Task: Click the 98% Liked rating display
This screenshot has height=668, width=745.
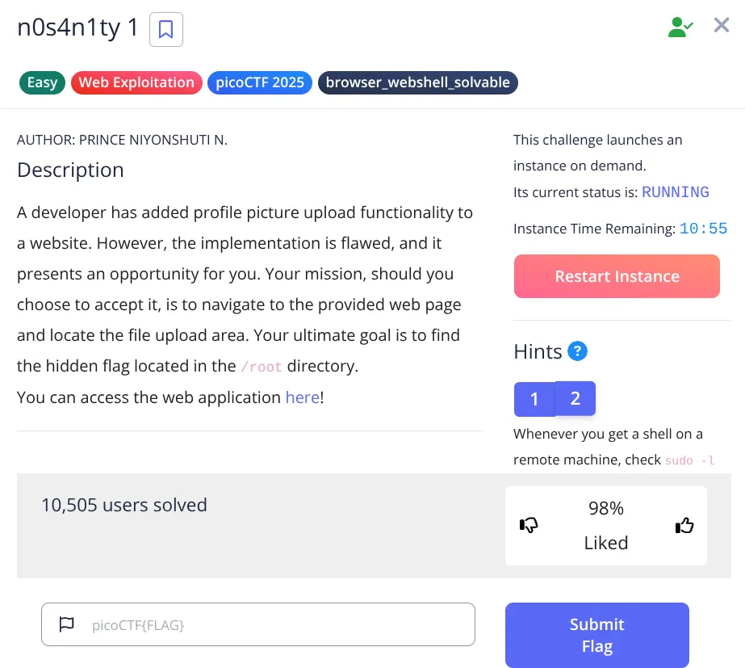Action: 605,525
